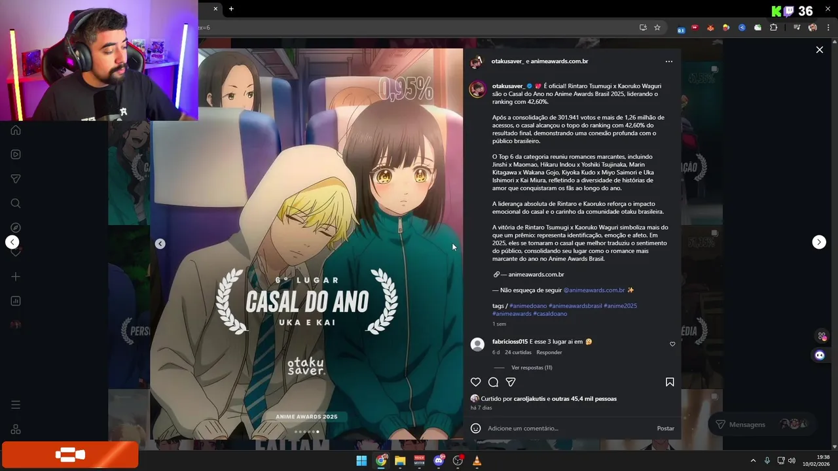Open the comment bubble icon on the post
838x471 pixels.
click(494, 382)
